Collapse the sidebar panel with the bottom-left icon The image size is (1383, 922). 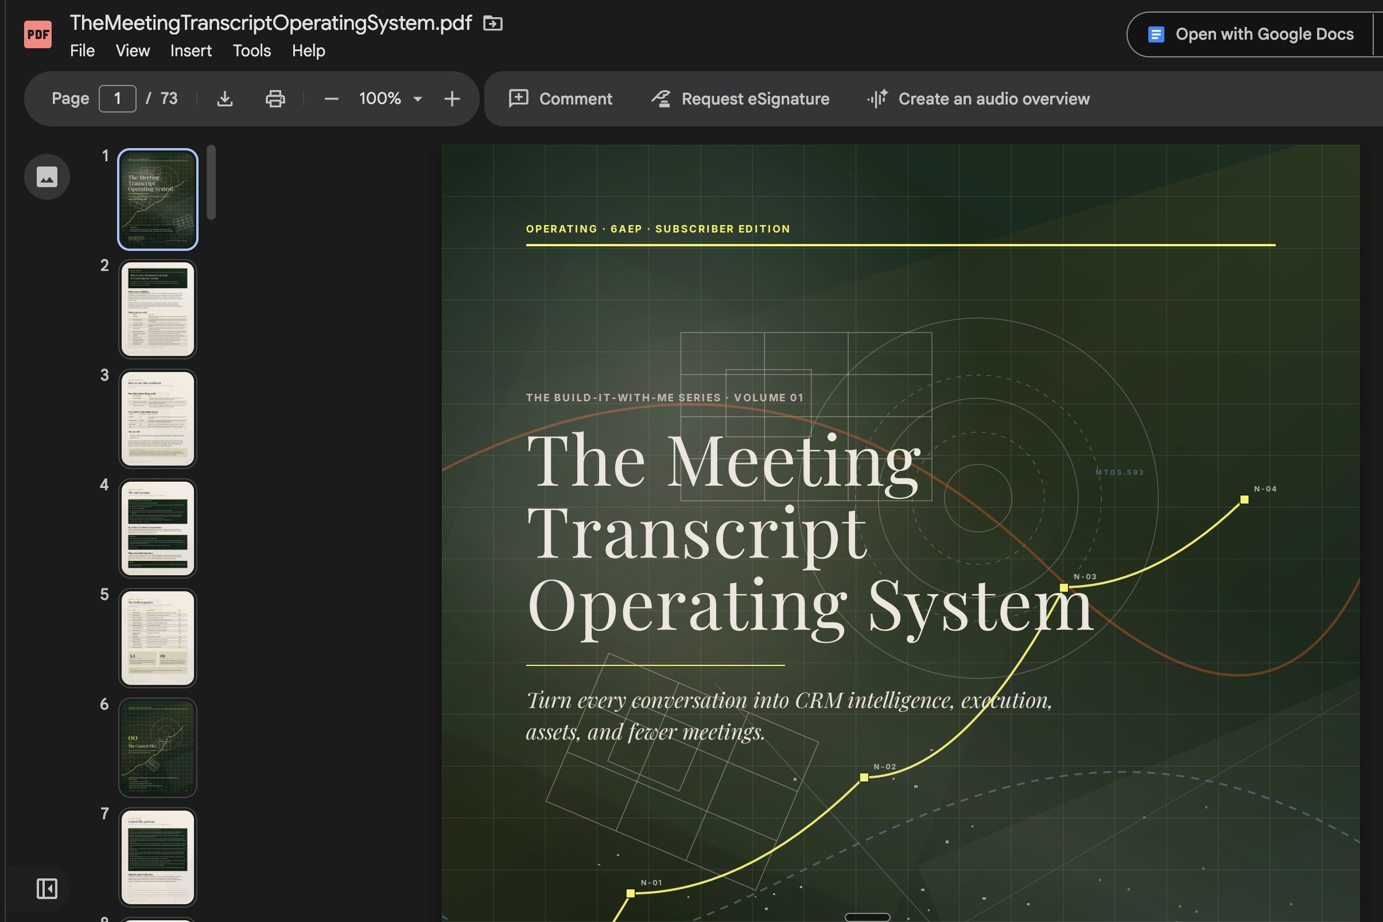pos(47,889)
